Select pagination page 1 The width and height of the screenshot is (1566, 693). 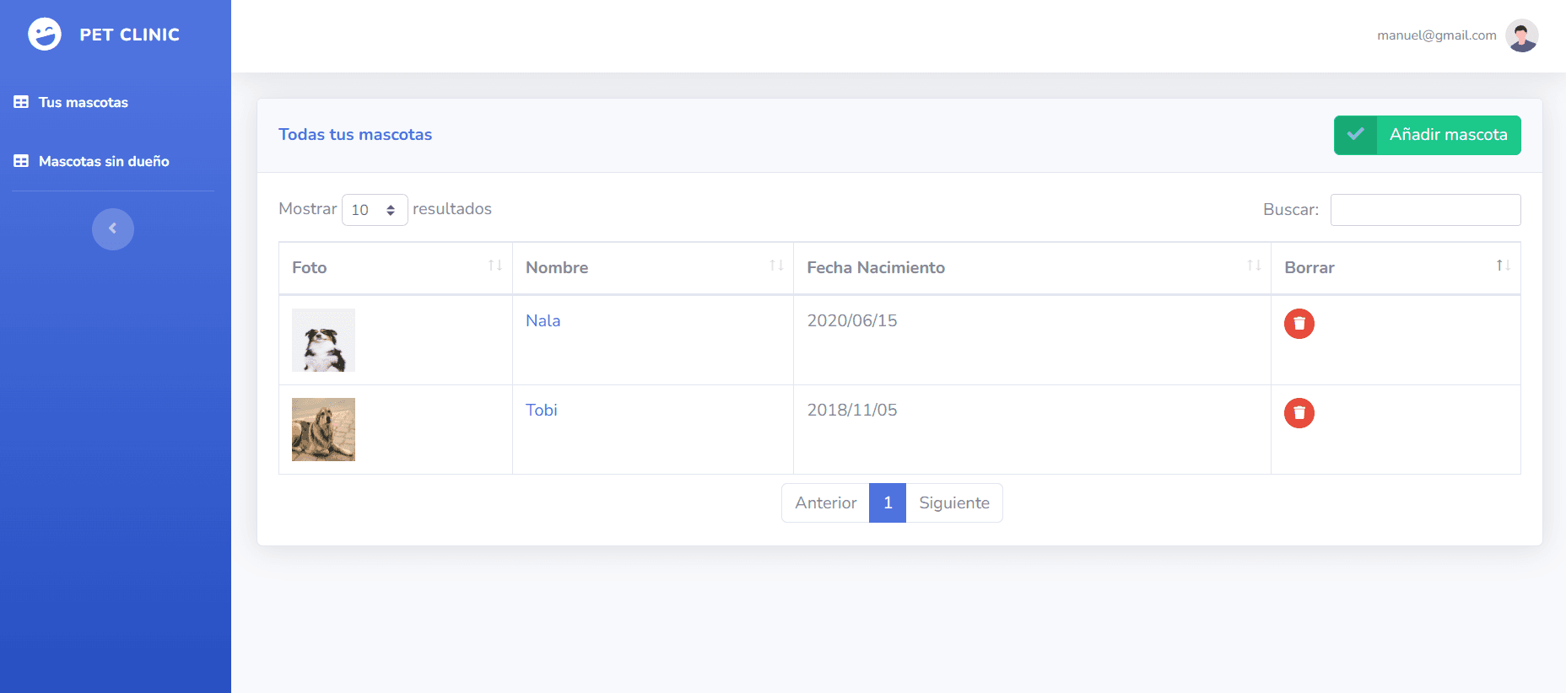(888, 502)
